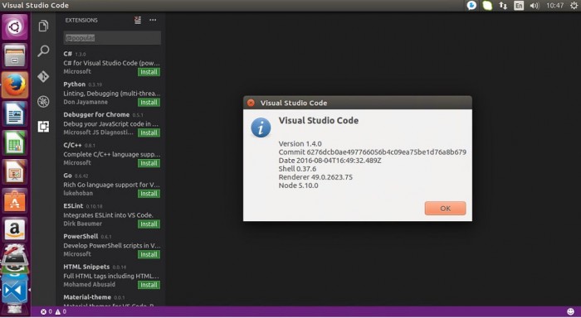Open the Debug view in activity bar
This screenshot has width=581, height=318.
pyautogui.click(x=43, y=101)
